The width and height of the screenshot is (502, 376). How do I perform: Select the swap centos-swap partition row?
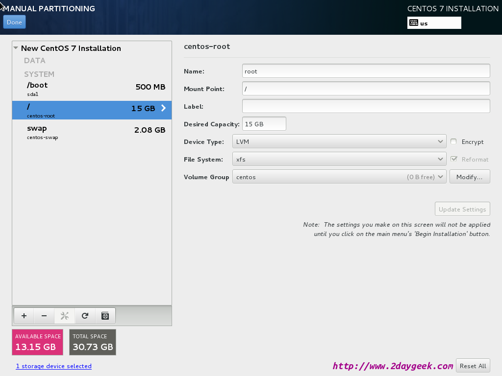coord(92,132)
